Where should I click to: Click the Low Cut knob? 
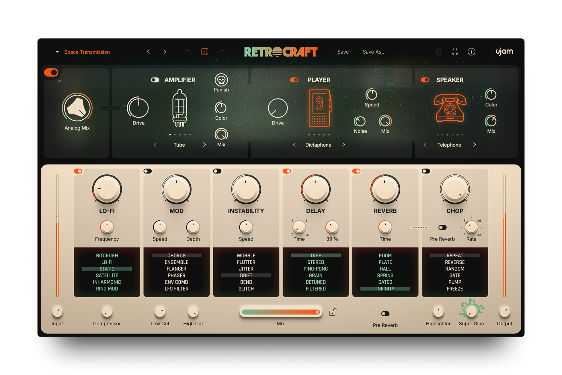160,312
